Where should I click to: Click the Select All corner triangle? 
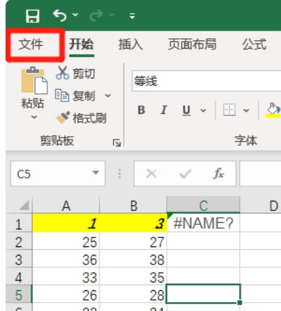[x=24, y=205]
